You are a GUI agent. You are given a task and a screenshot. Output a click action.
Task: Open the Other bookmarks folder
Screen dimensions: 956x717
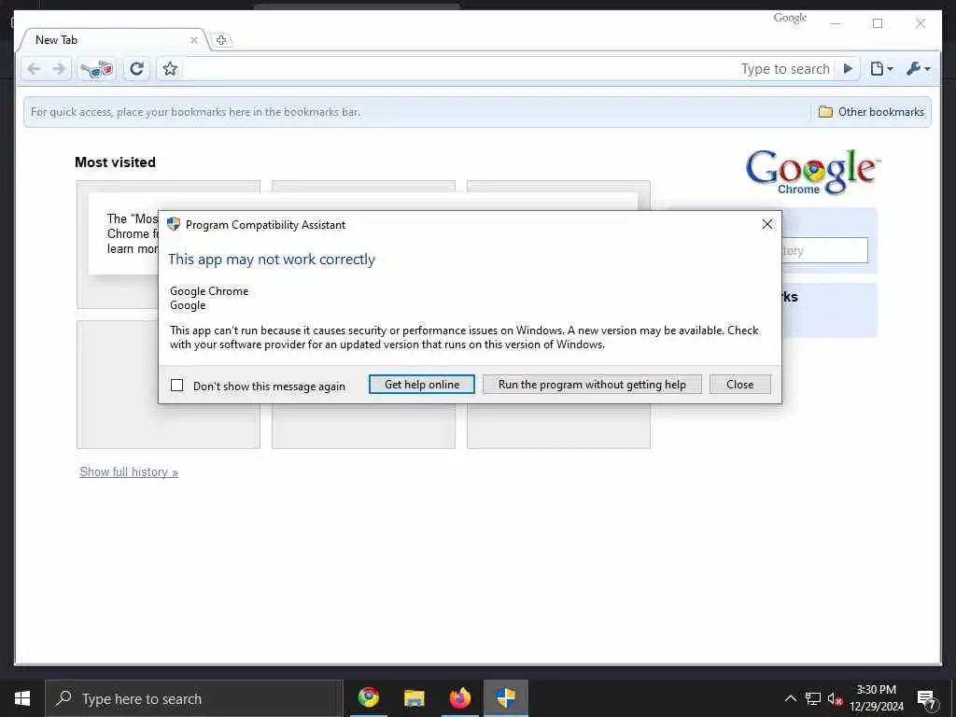(x=871, y=112)
